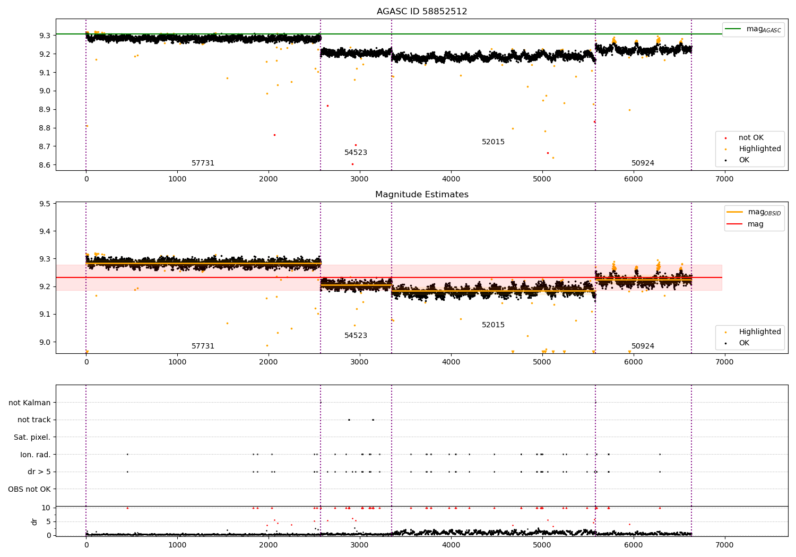Click Highlighted in the middle plot legend
This screenshot has width=796, height=557.
(x=760, y=332)
